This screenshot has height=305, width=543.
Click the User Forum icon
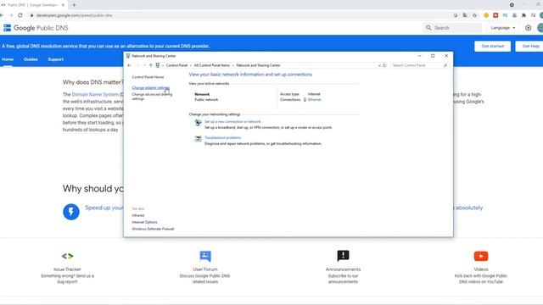pyautogui.click(x=205, y=256)
